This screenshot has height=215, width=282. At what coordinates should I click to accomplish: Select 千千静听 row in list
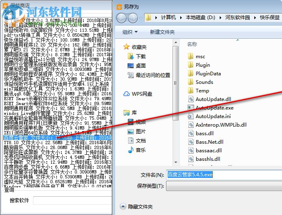point(57,162)
